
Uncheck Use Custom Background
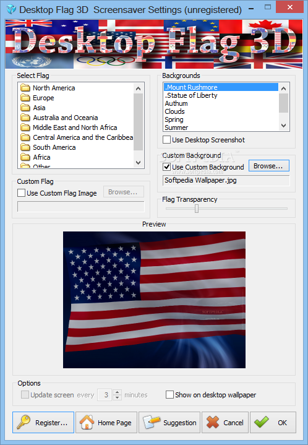pyautogui.click(x=167, y=167)
